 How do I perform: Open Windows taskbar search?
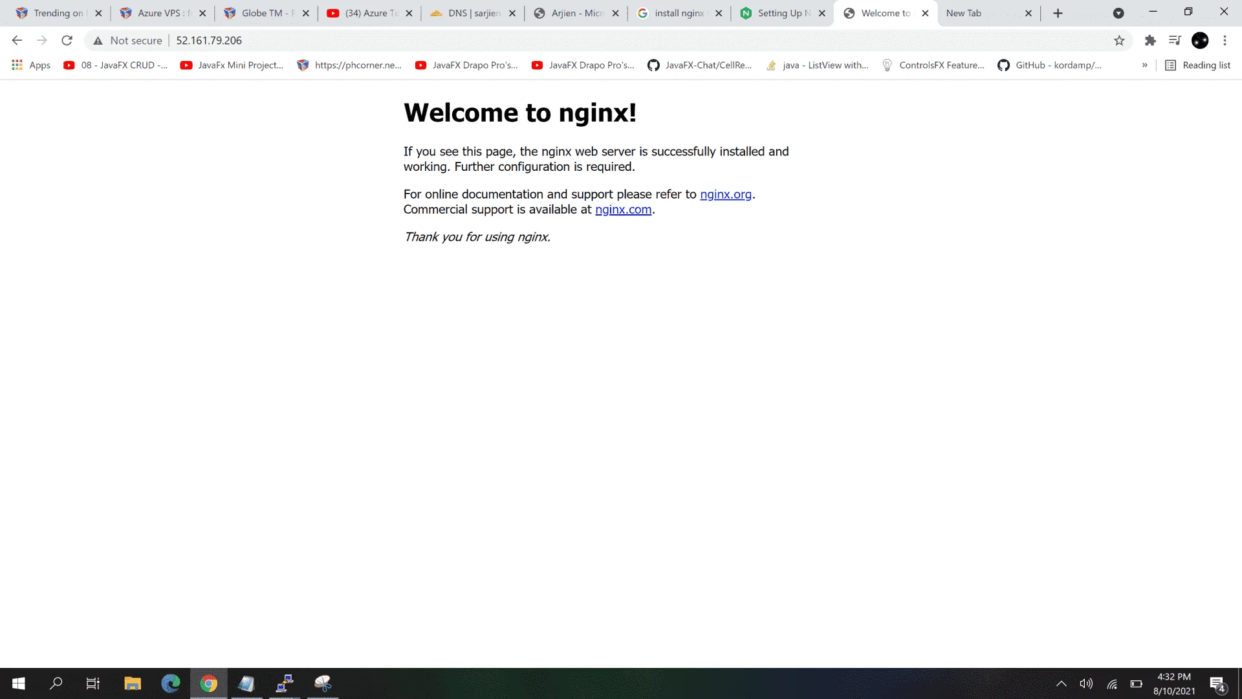click(x=56, y=683)
